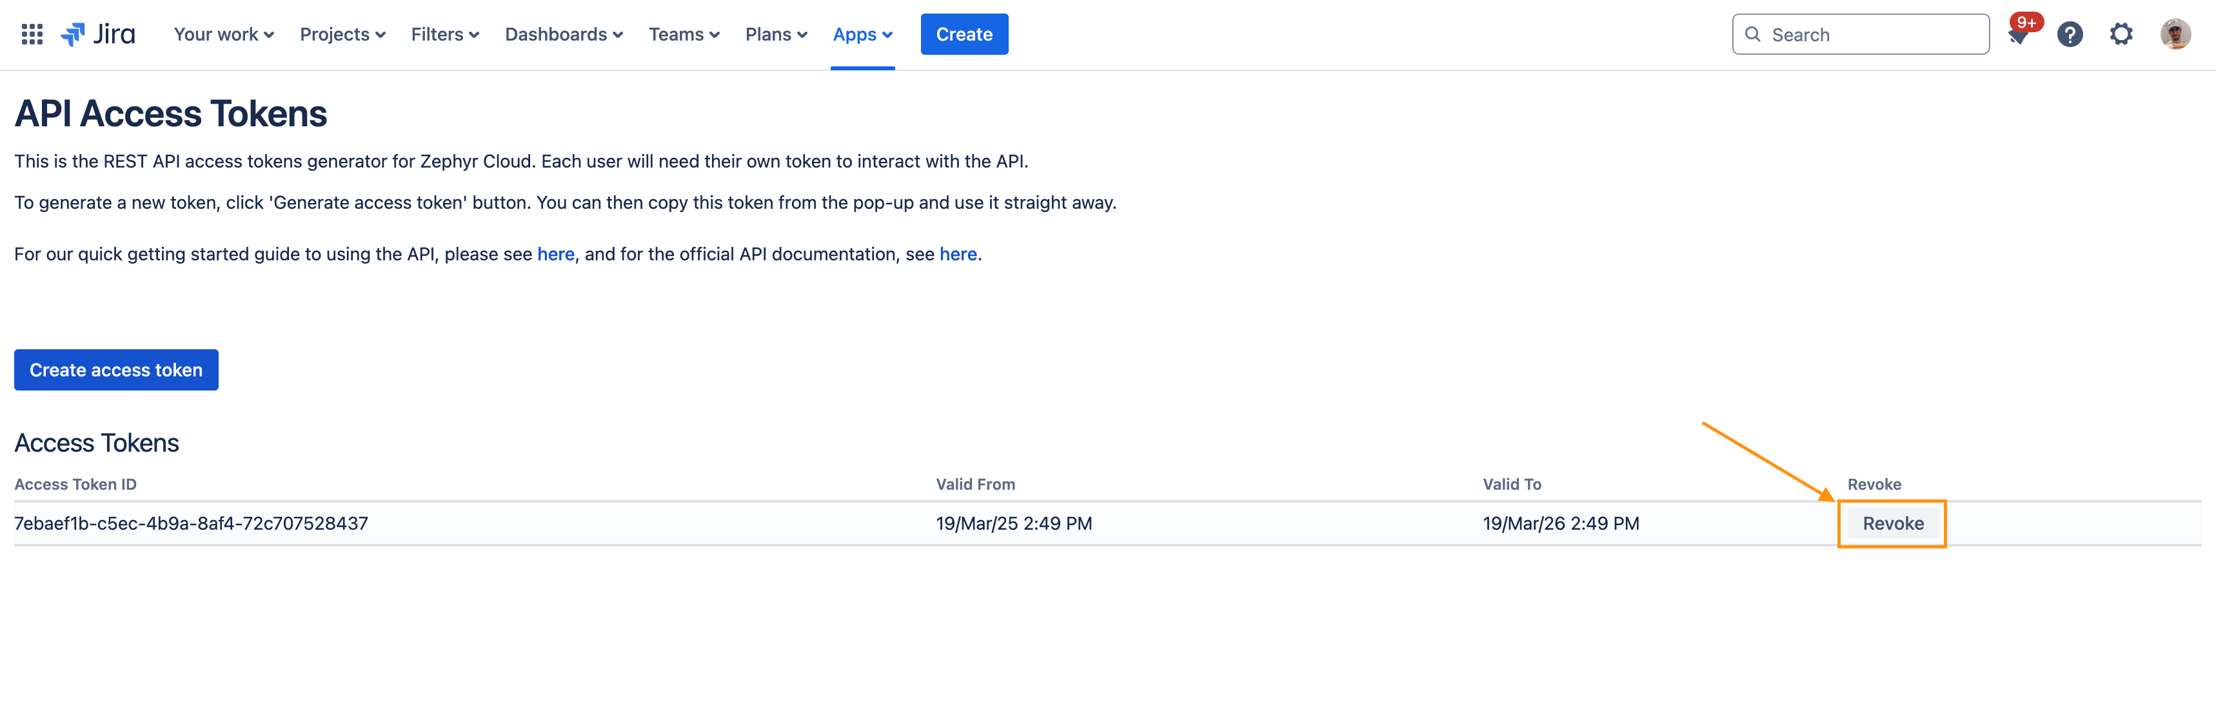Open the official API documentation 'here' link
This screenshot has height=705, width=2216.
point(958,254)
